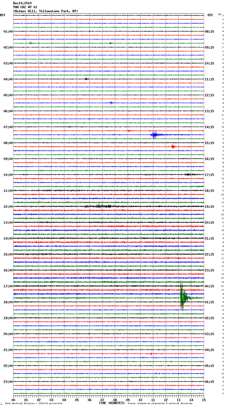
Task: Click the 04:15 UTC time label
Action: pos(209,350)
